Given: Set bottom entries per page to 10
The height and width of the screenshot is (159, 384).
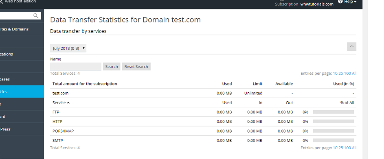Looking at the screenshot, I should (335, 148).
